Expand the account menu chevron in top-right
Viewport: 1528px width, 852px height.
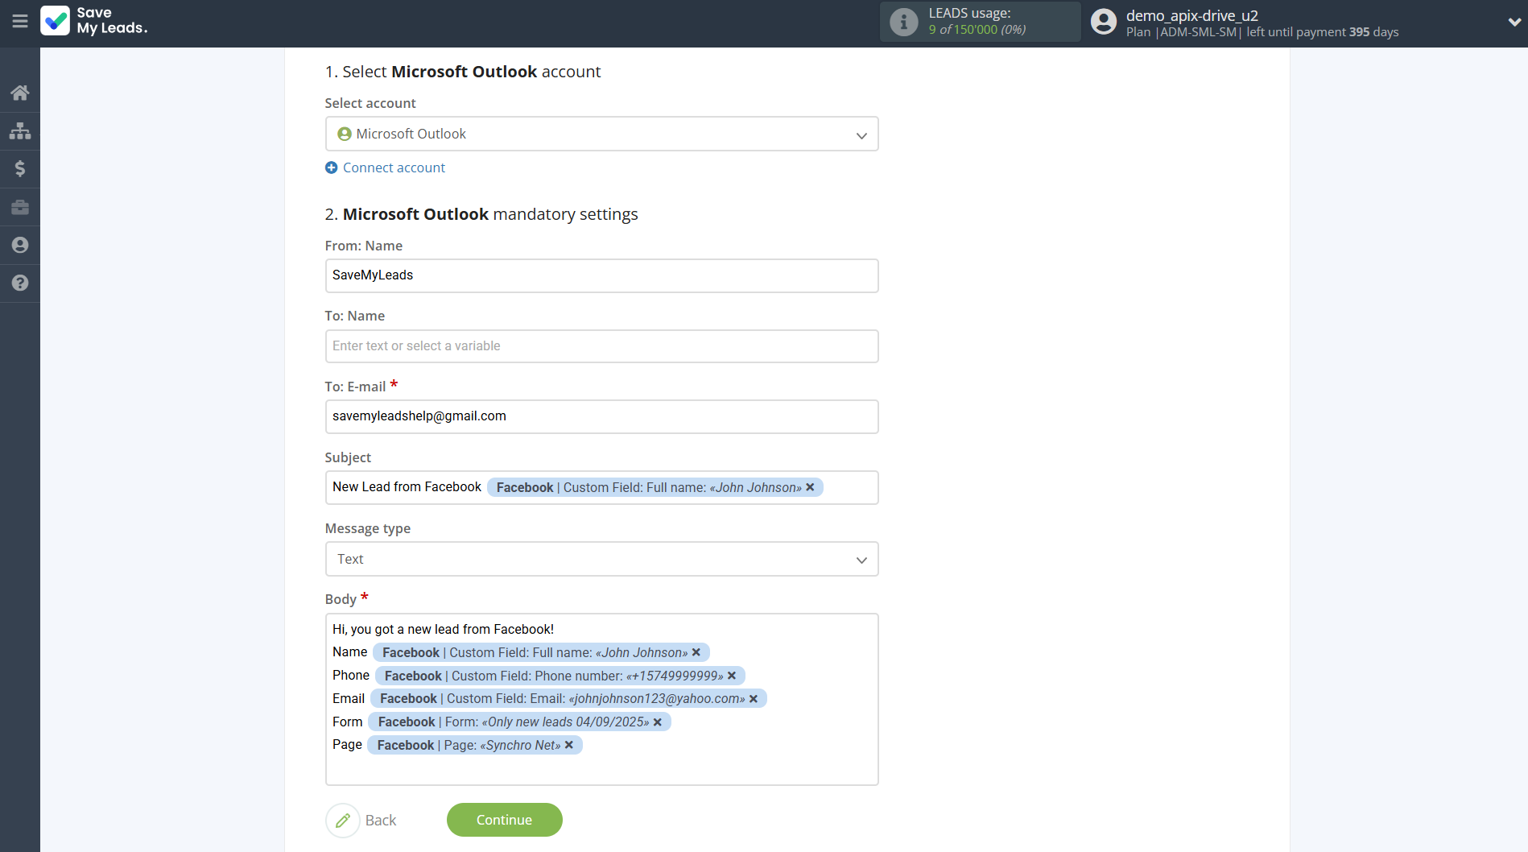[1513, 22]
